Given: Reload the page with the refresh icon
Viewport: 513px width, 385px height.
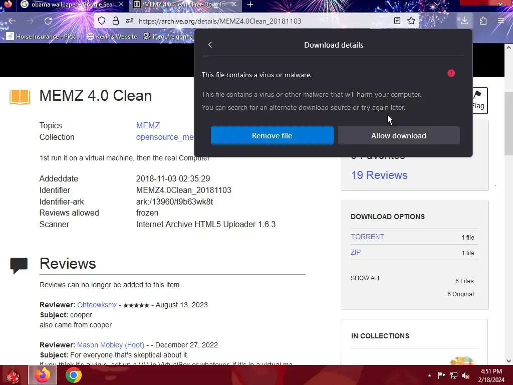Looking at the screenshot, I should pos(48,21).
